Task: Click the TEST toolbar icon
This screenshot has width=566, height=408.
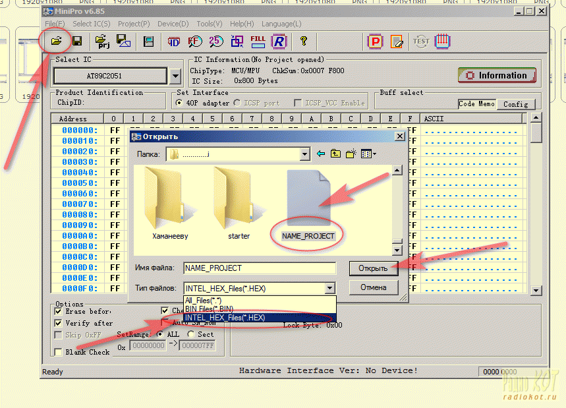Action: pos(421,41)
